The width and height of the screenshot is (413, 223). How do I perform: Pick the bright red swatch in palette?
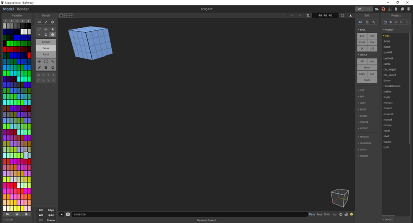pos(5,49)
